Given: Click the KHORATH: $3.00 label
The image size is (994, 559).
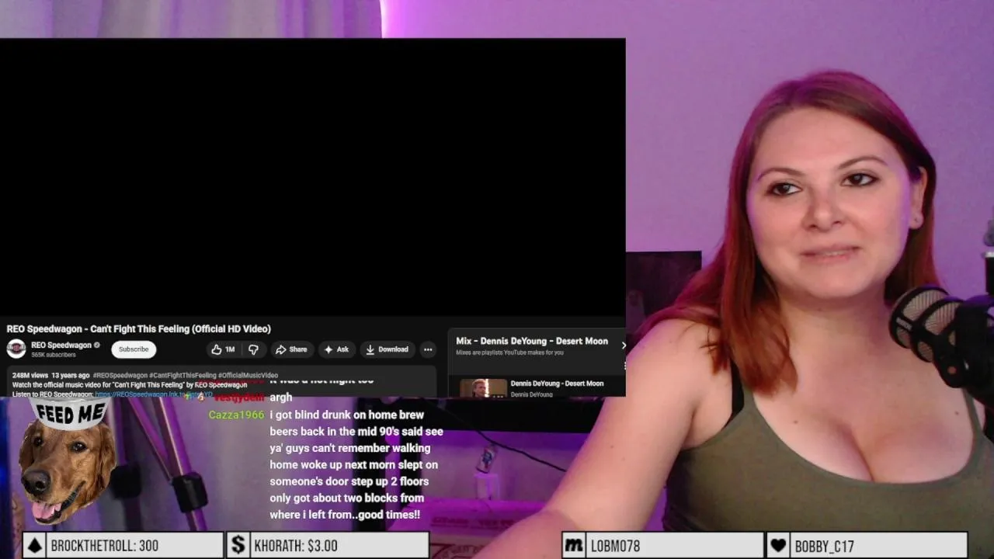Looking at the screenshot, I should [296, 547].
